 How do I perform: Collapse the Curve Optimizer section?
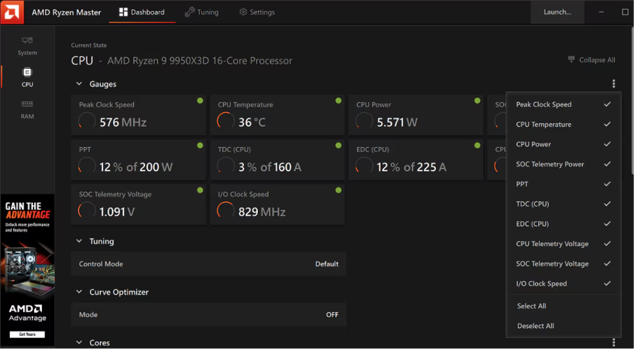[x=79, y=292]
